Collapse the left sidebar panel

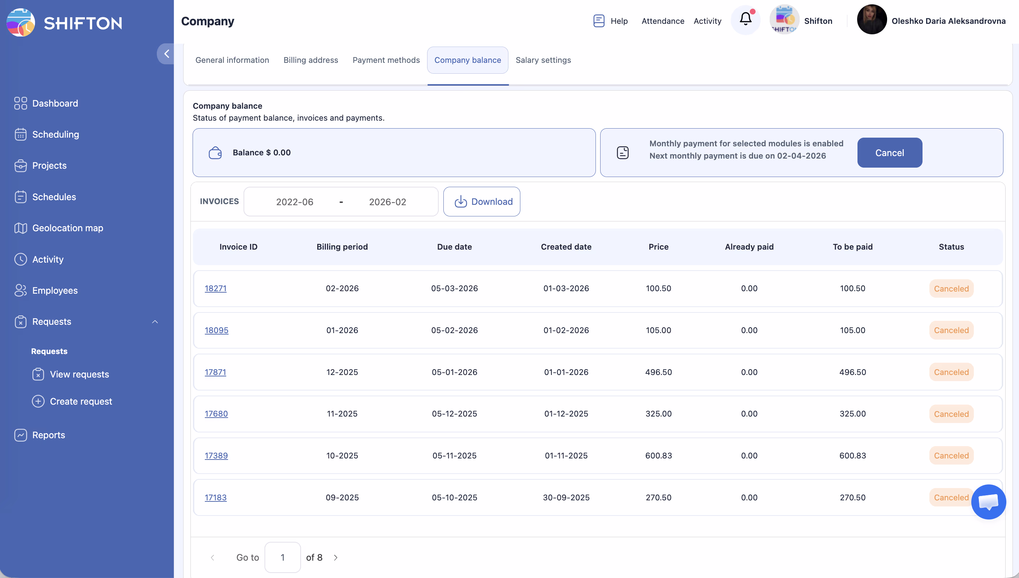[166, 54]
